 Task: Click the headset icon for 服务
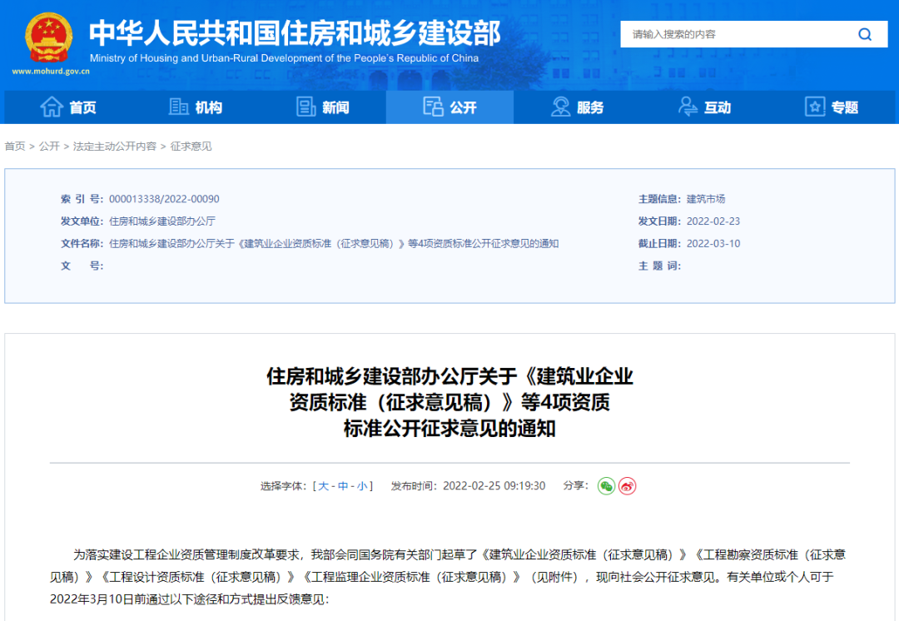(561, 107)
